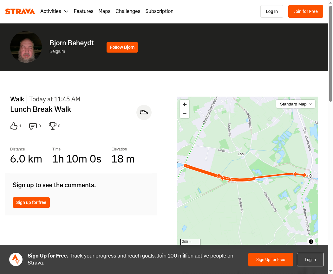Zoom out on the map
The width and height of the screenshot is (333, 274).
click(x=185, y=114)
